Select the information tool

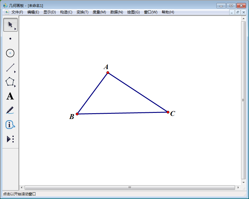tap(10, 125)
